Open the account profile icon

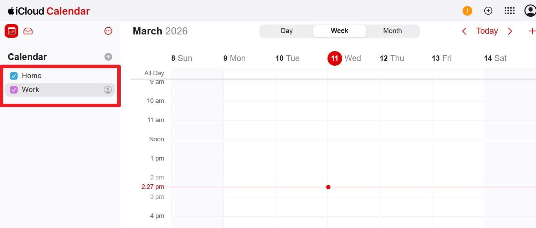pos(530,11)
